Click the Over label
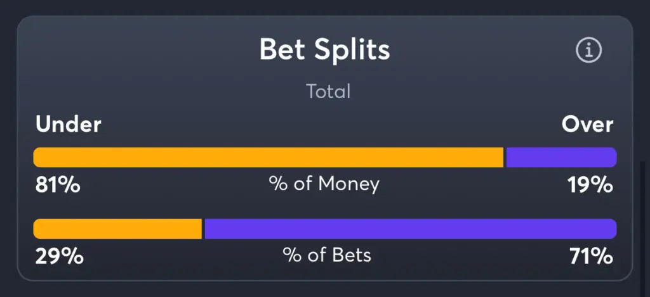Screen dimensions: 650x297 tap(587, 125)
